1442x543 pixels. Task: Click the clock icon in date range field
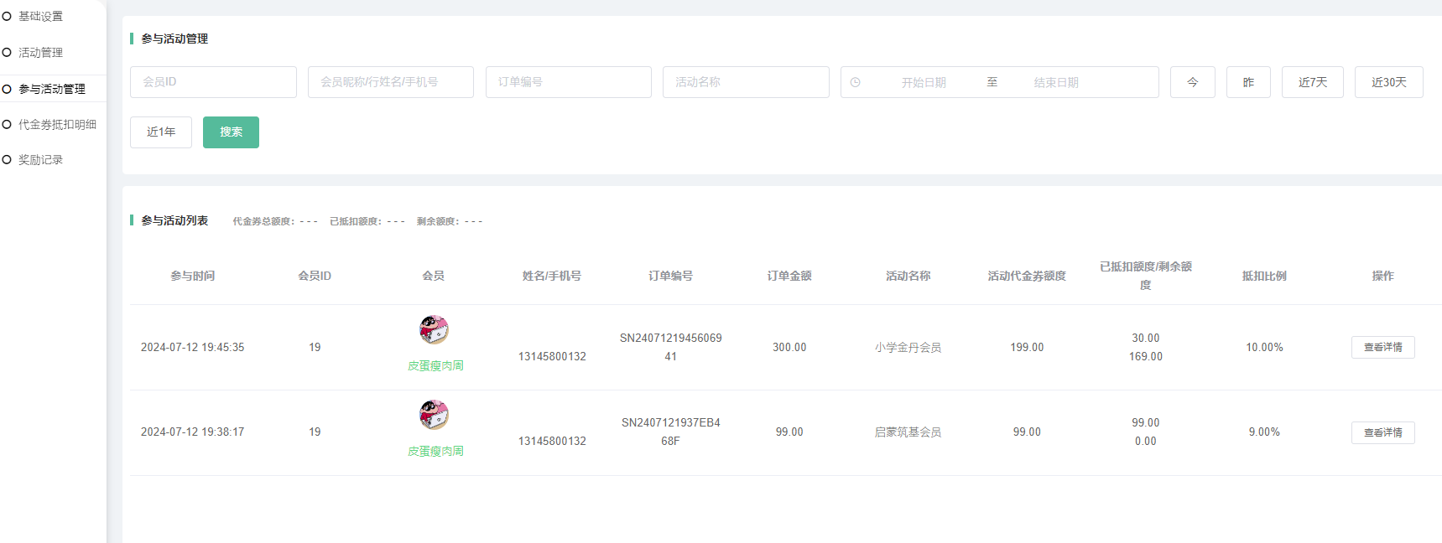(x=855, y=82)
